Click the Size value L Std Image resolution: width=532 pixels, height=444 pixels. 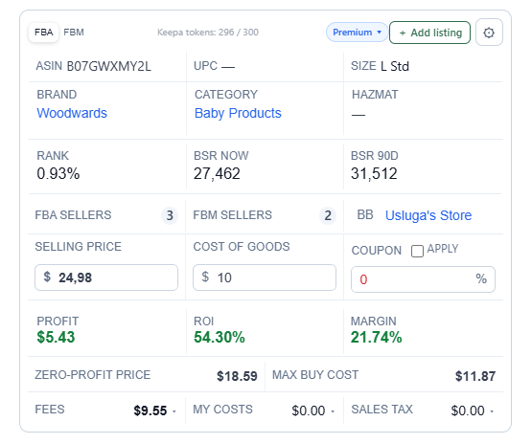click(395, 66)
